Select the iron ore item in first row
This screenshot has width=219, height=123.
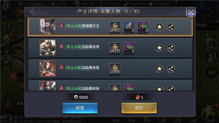tap(129, 27)
